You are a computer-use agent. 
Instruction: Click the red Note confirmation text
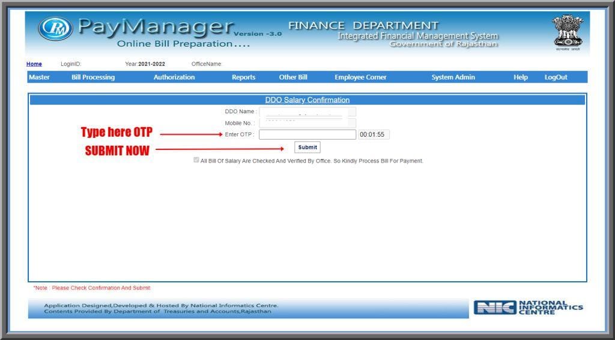tap(92, 288)
